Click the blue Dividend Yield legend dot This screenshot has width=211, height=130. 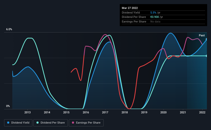click(x=8, y=123)
